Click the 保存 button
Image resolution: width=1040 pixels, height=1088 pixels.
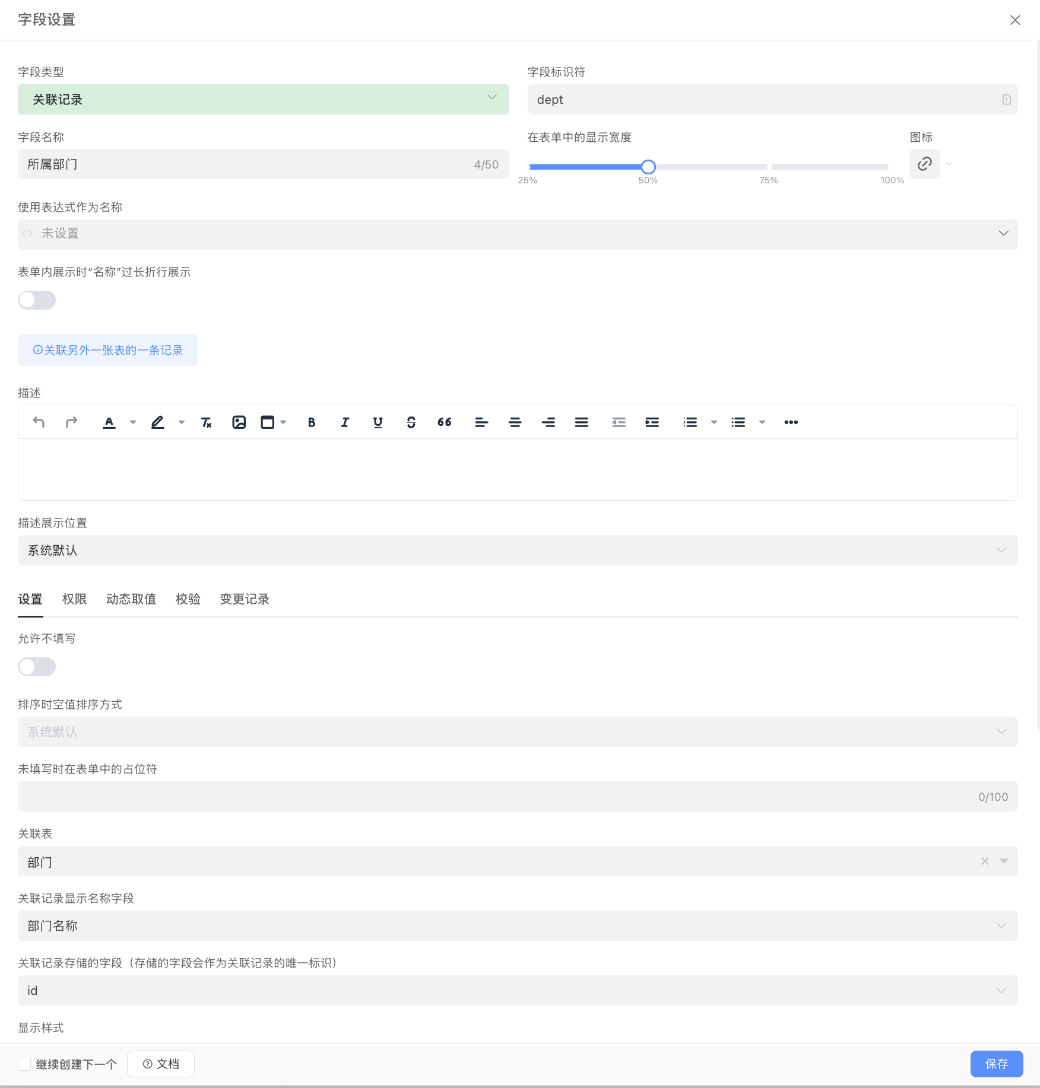[x=996, y=1064]
